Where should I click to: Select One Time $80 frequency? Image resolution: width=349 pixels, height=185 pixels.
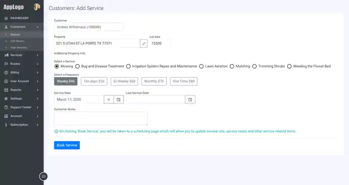point(183,81)
